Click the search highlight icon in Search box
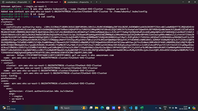 [84, 108]
